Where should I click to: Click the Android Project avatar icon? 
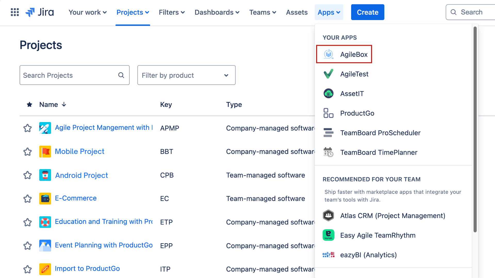[45, 175]
